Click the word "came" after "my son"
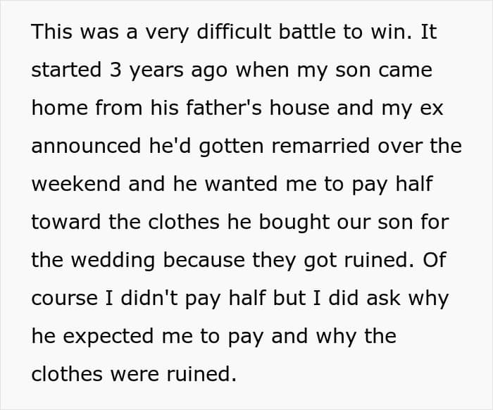The width and height of the screenshot is (493, 410). click(x=405, y=70)
